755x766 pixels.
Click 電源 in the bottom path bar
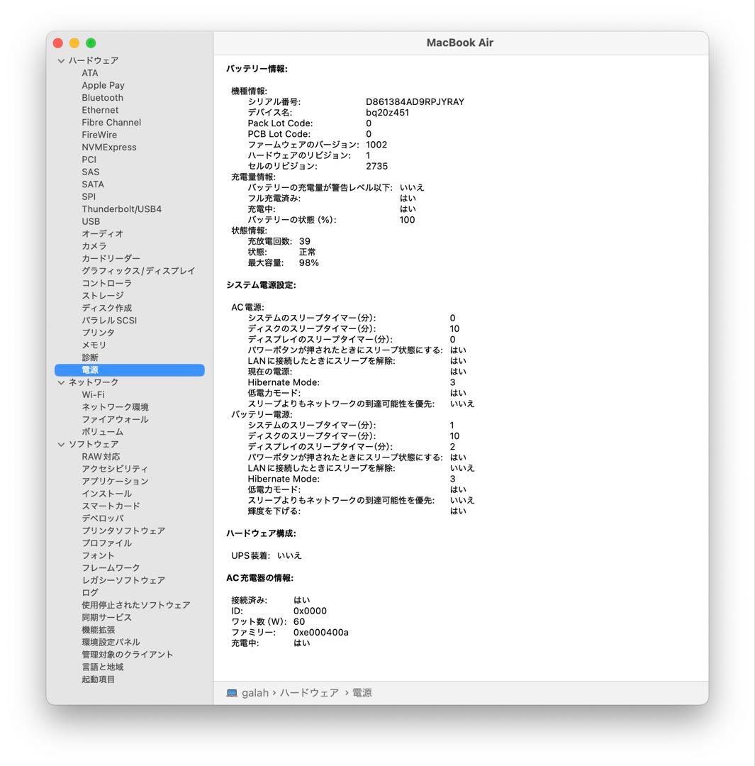(x=362, y=693)
